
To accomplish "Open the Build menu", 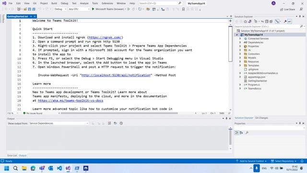I will coord(54,3).
